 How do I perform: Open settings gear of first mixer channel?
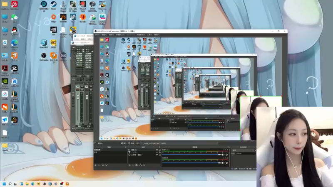tap(227, 155)
